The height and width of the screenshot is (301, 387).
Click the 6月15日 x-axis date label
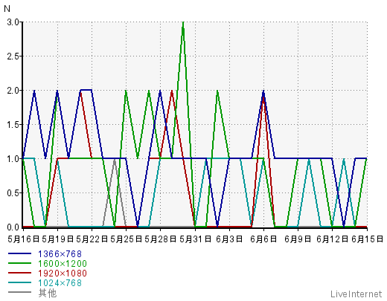point(368,239)
